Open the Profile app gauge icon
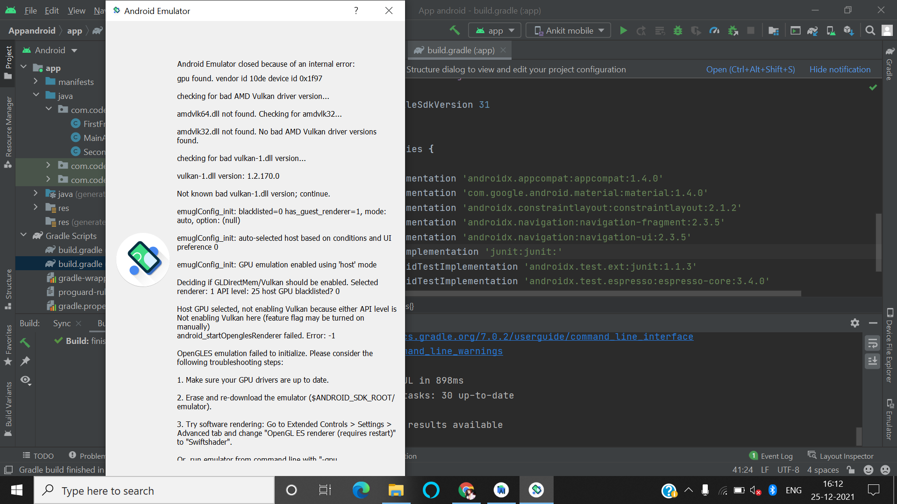 click(714, 31)
